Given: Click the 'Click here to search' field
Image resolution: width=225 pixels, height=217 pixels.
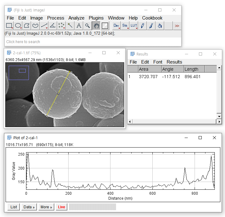Looking at the screenshot, I should tap(93, 42).
